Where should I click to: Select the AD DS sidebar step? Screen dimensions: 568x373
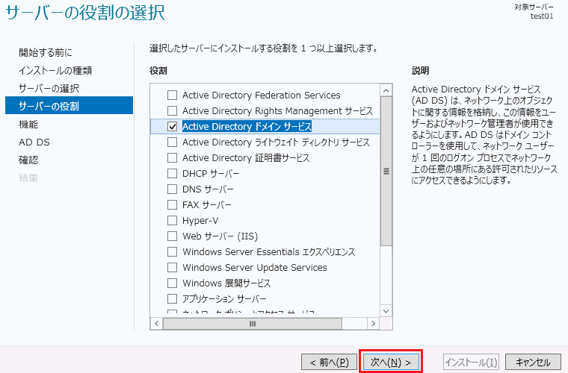tap(34, 142)
